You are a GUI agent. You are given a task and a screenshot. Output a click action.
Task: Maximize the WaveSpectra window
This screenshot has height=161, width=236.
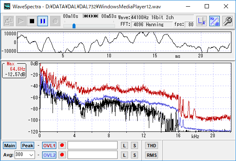(207, 6)
